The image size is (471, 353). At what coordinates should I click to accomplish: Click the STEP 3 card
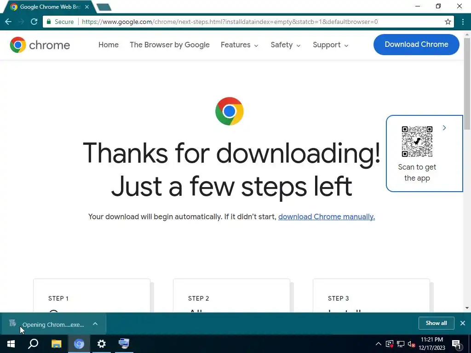pos(371,296)
